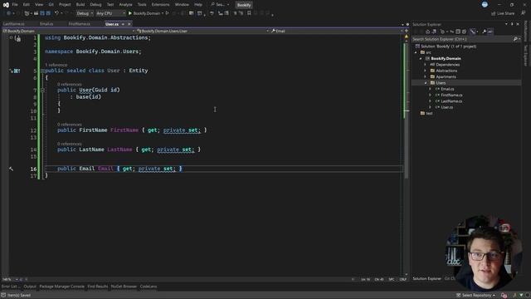Click Solution Explorer Collapse All icon
The width and height of the screenshot is (531, 299).
coord(458,32)
